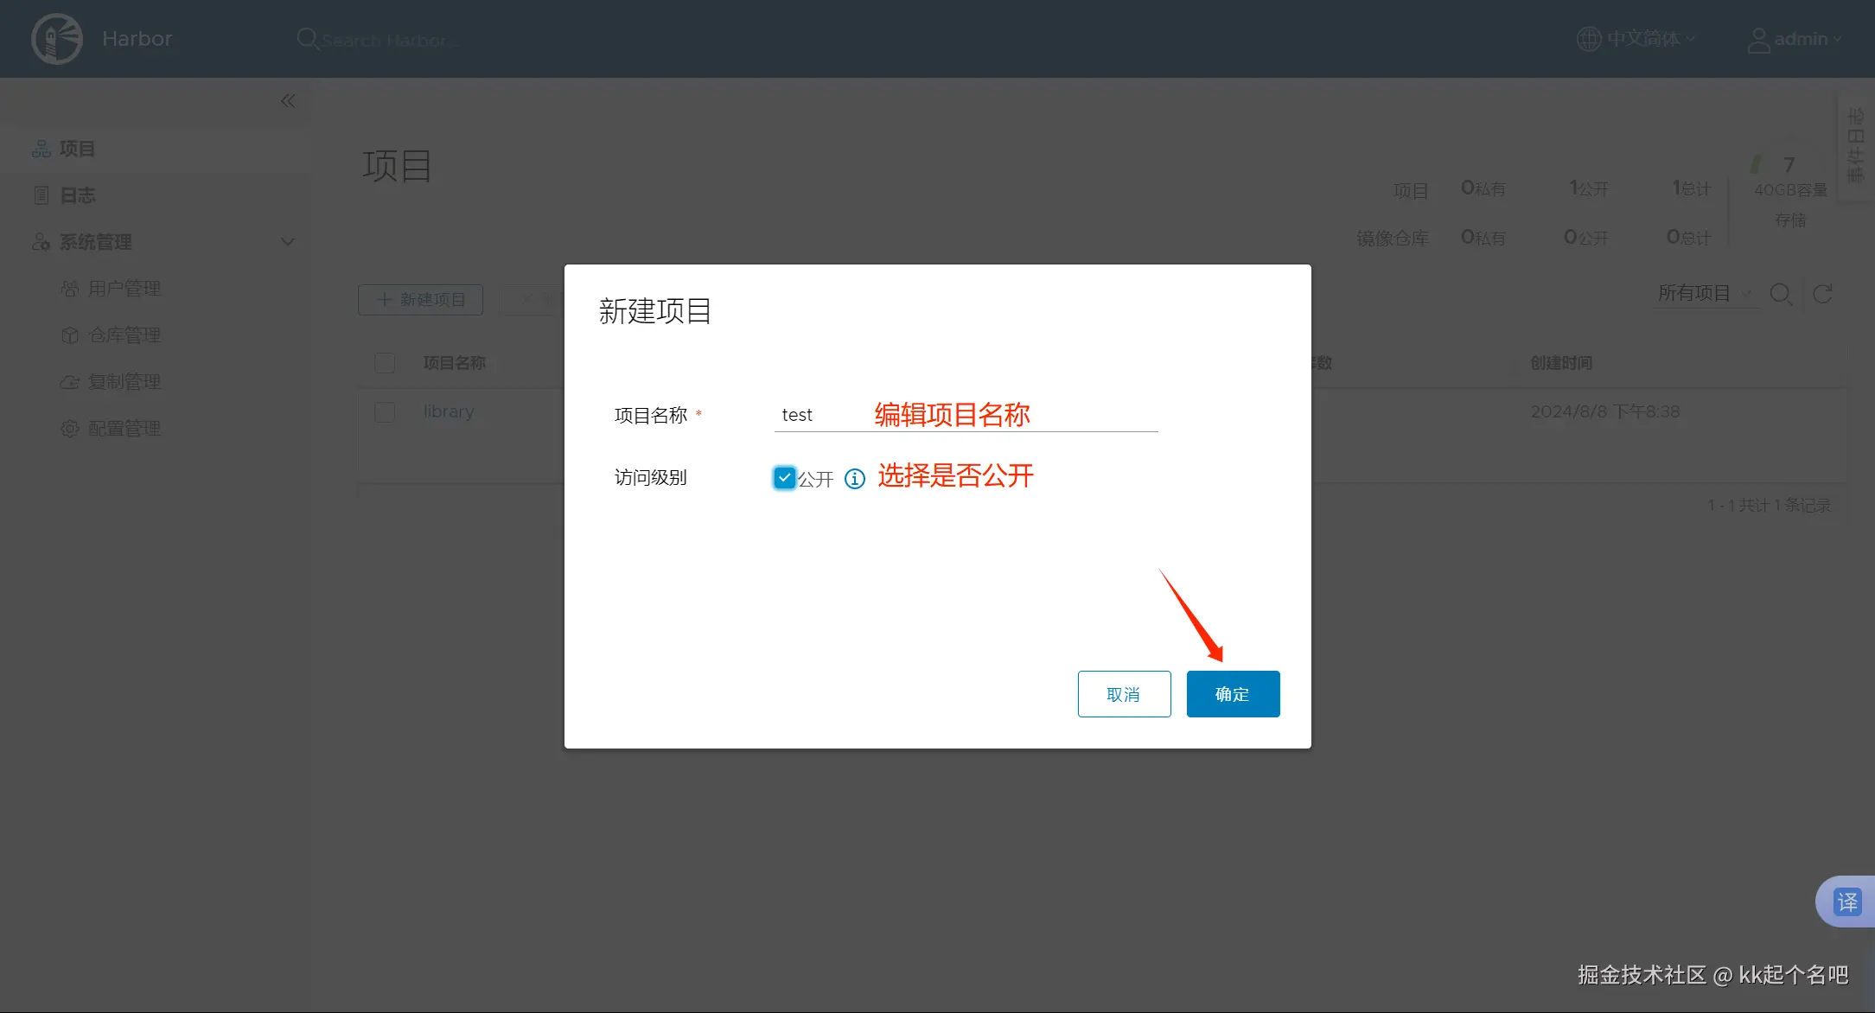Screen dimensions: 1875x1013
Task: Click the Harbor logo icon
Action: pos(57,39)
